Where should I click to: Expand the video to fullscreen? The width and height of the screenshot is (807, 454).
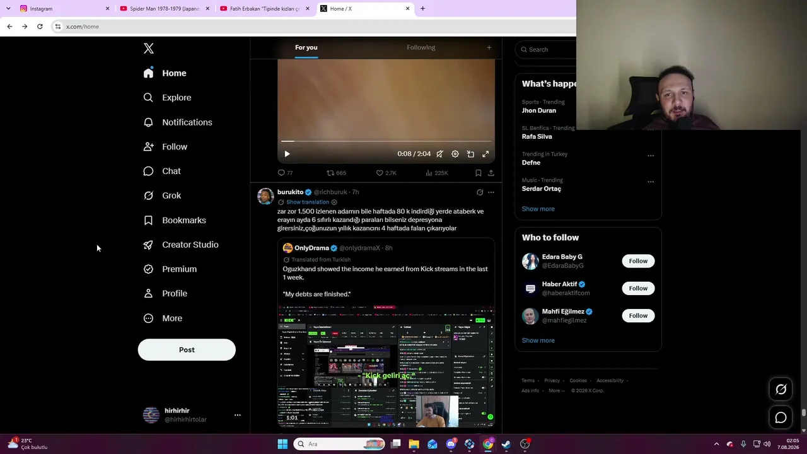(485, 154)
